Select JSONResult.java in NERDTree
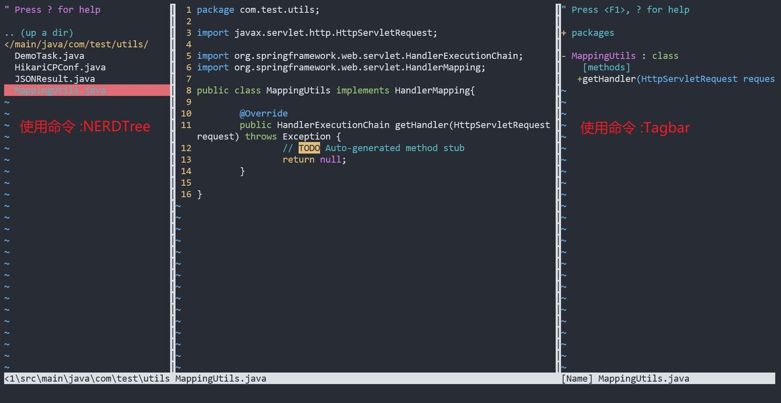The image size is (781, 403). point(55,79)
